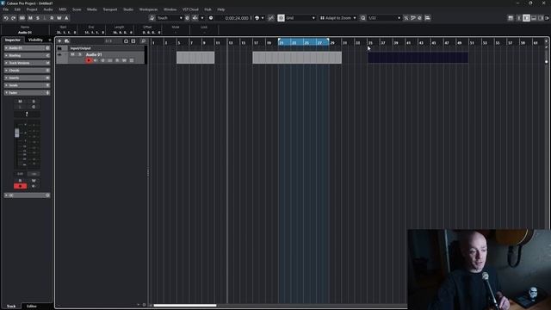Open the Audio menu

pos(48,9)
